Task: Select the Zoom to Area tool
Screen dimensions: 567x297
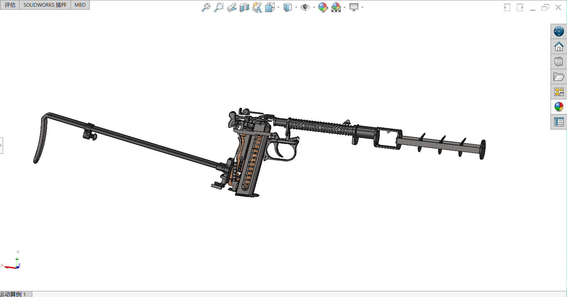Action: 219,7
